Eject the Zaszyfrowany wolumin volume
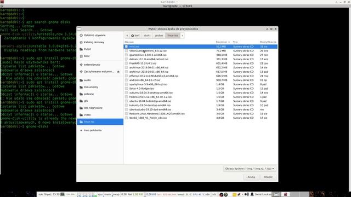351x197 pixels. 118,72
